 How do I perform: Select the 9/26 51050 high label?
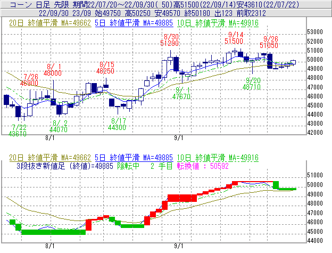pyautogui.click(x=269, y=42)
